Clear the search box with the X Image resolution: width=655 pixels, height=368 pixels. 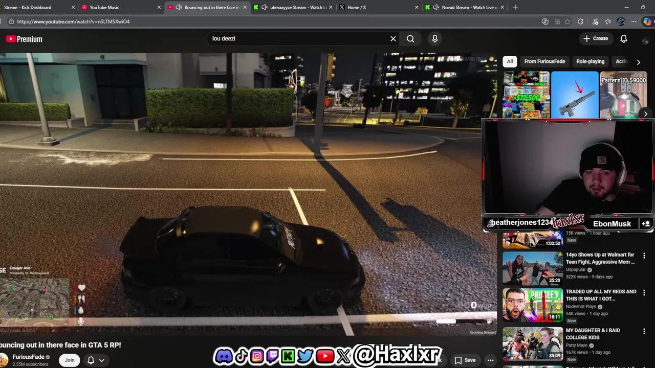(393, 39)
